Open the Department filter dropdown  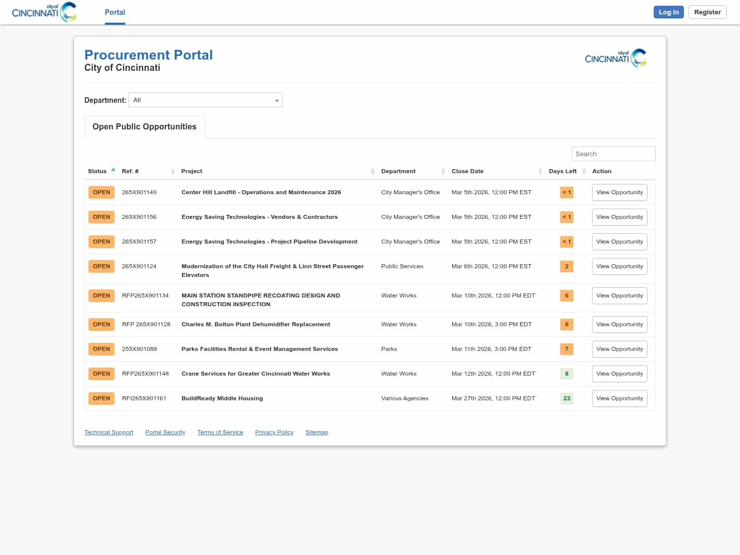point(206,100)
